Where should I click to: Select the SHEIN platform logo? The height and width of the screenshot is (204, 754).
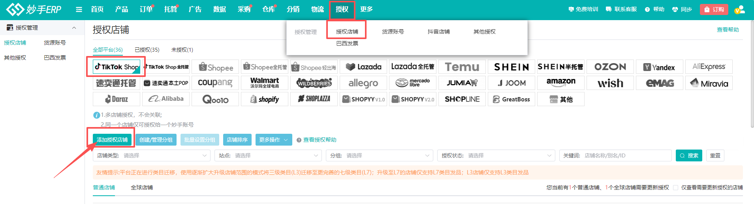511,67
